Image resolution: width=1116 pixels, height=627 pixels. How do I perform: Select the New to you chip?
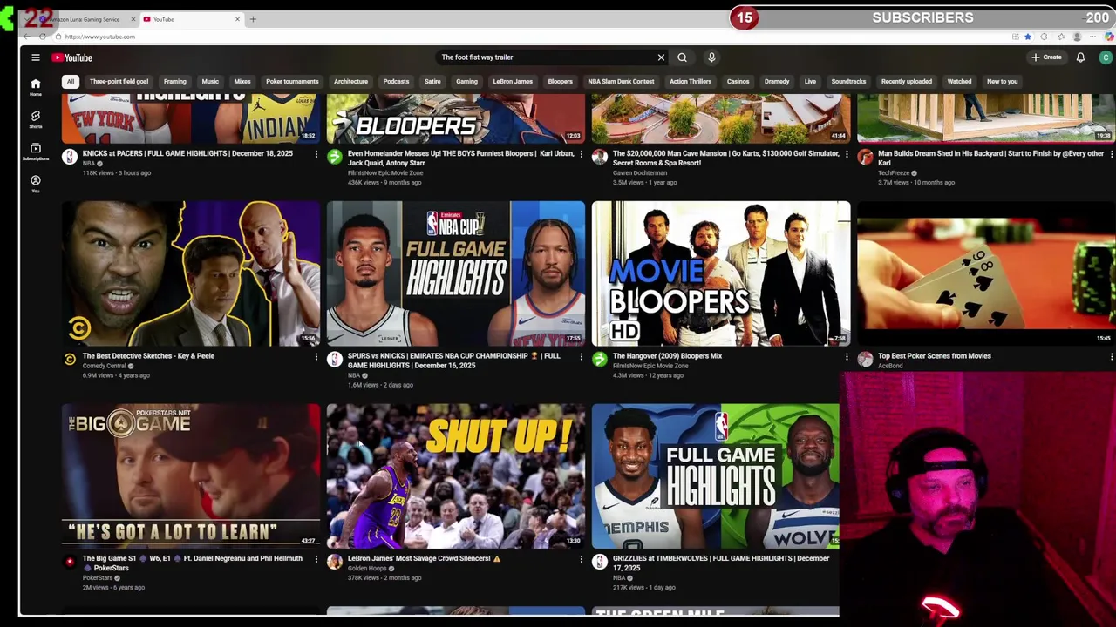[x=1002, y=82]
